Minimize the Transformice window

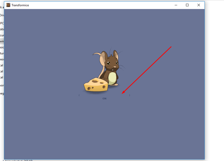coord(176,5)
